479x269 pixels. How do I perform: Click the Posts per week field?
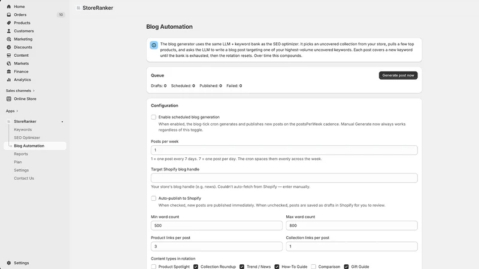[x=284, y=150]
